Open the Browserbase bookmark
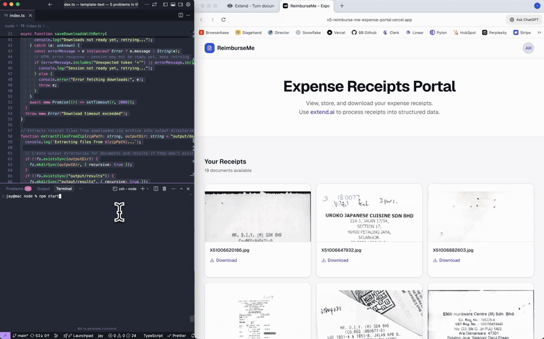 [214, 33]
